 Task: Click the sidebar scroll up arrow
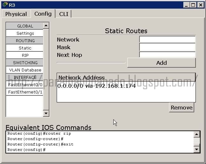coord(46,26)
